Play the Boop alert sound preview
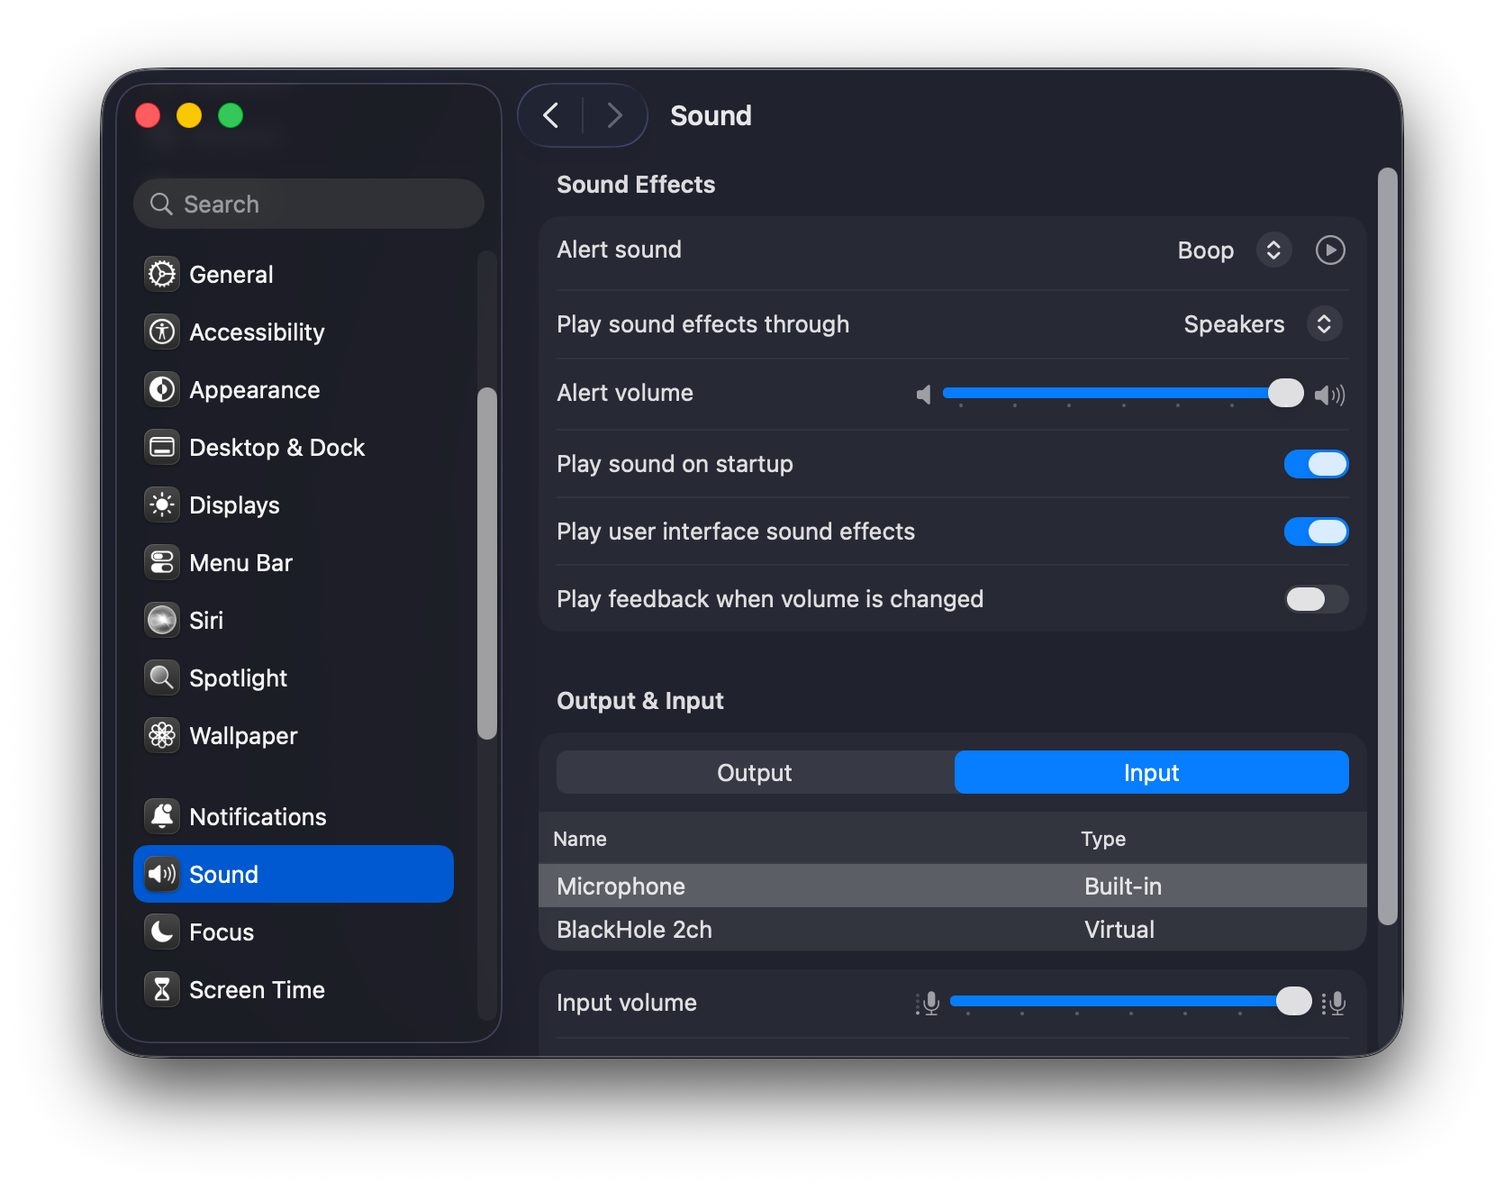1504x1191 pixels. pyautogui.click(x=1330, y=250)
